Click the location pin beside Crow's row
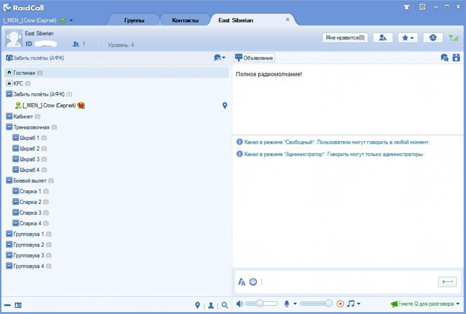The image size is (466, 314). (x=225, y=105)
